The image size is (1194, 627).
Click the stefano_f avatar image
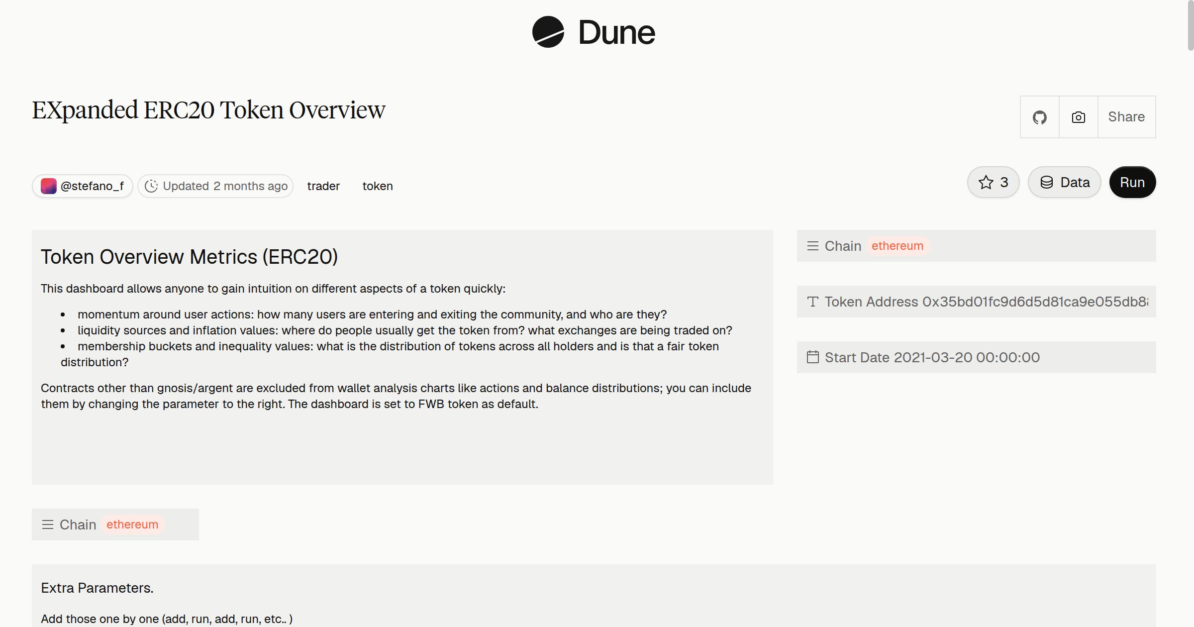(48, 186)
